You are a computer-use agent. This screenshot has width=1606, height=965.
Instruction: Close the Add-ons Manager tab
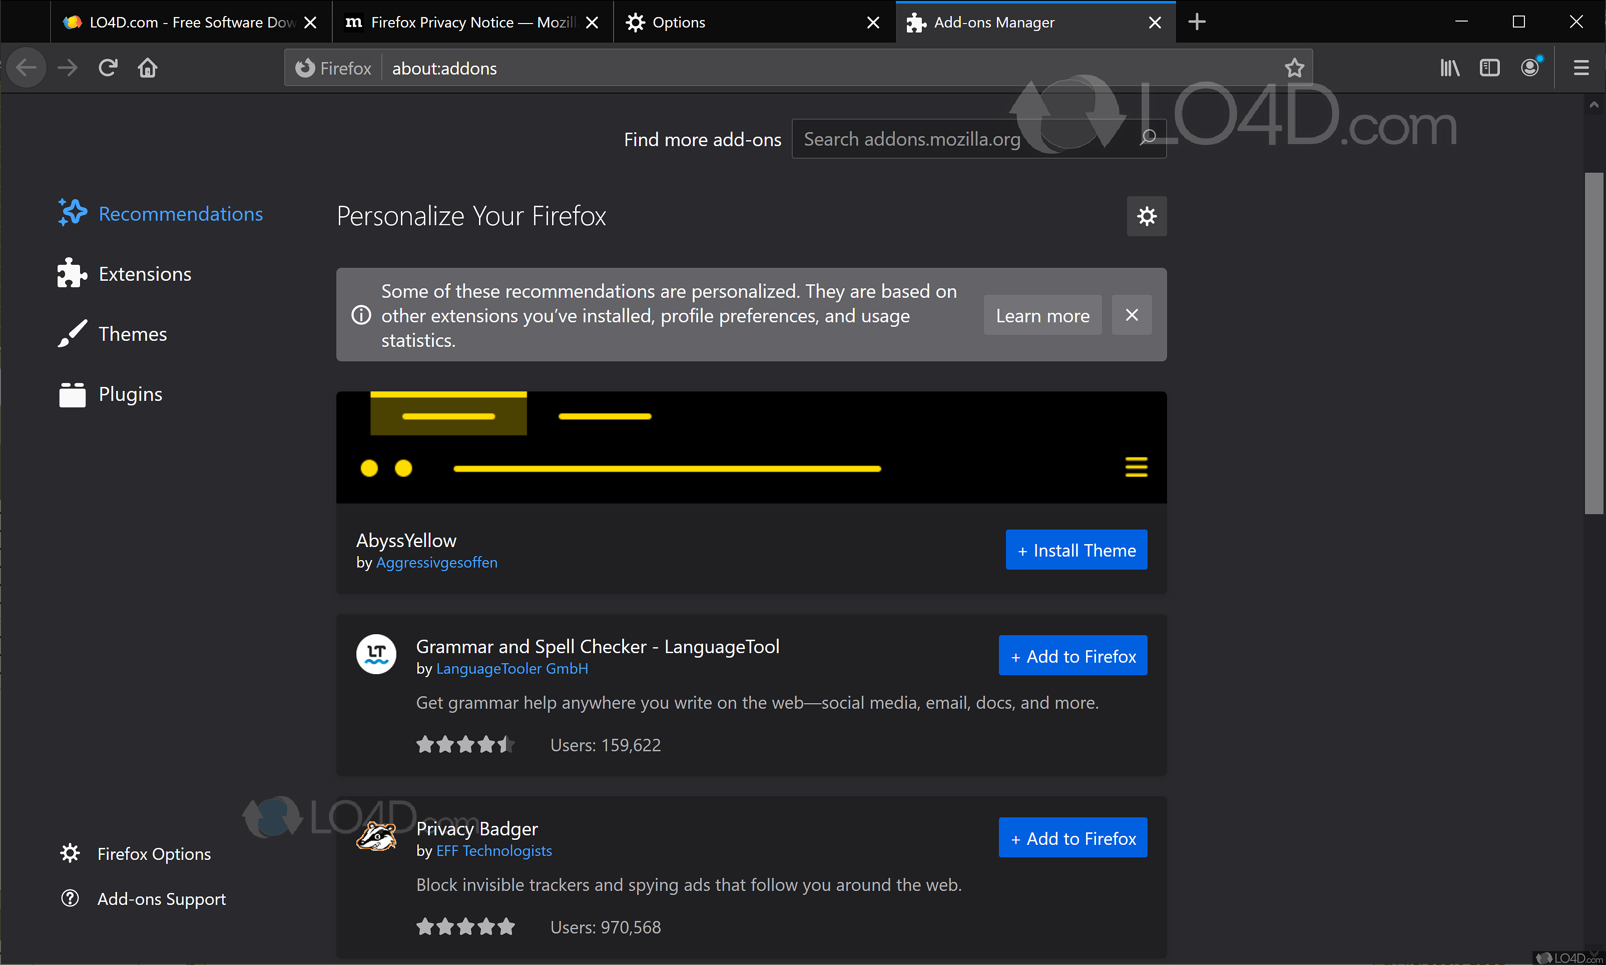tap(1155, 22)
